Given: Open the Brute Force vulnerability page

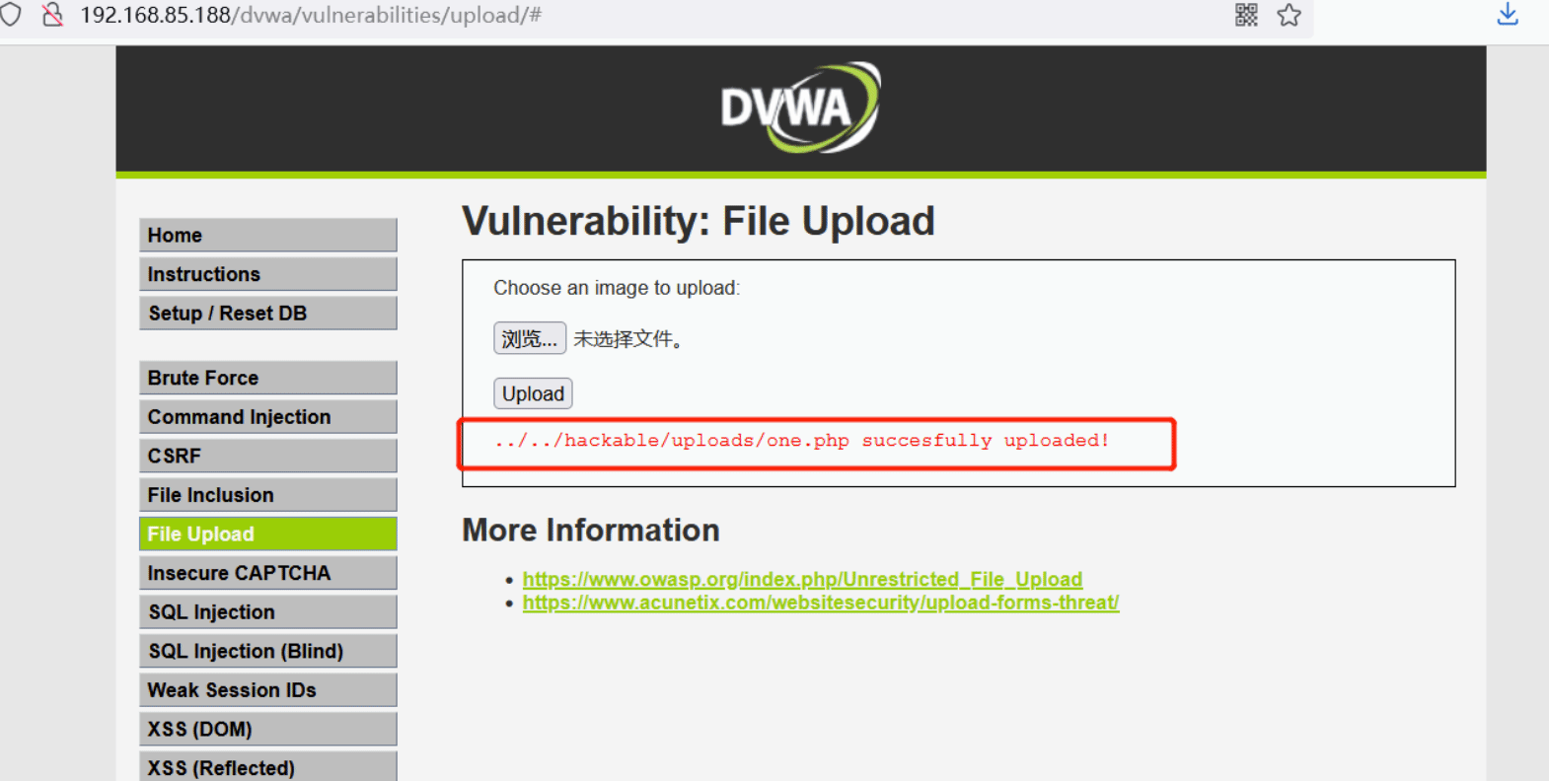Looking at the screenshot, I should pyautogui.click(x=268, y=378).
